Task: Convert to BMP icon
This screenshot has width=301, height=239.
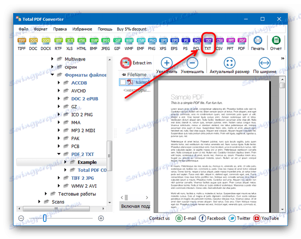Action: [x=94, y=43]
